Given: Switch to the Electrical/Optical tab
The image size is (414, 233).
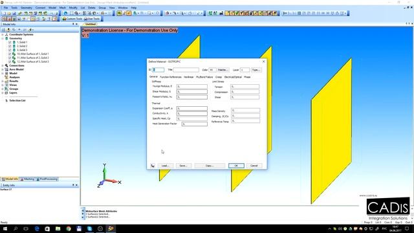Looking at the screenshot, I should (233, 77).
